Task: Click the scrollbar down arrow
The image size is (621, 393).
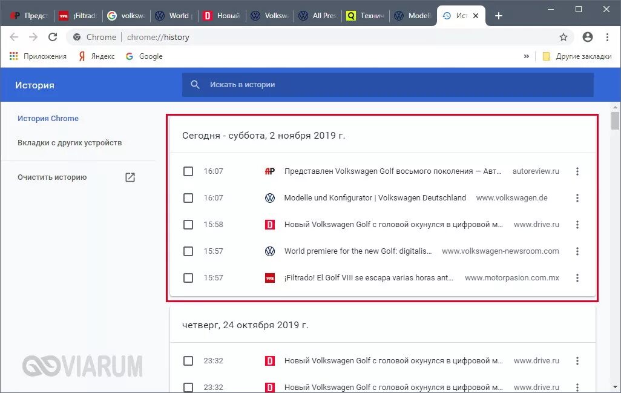Action: tap(615, 387)
